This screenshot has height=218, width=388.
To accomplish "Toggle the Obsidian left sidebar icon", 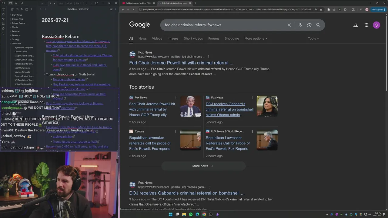I will [3, 3].
